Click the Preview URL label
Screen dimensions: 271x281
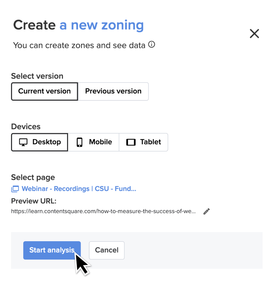(x=34, y=201)
